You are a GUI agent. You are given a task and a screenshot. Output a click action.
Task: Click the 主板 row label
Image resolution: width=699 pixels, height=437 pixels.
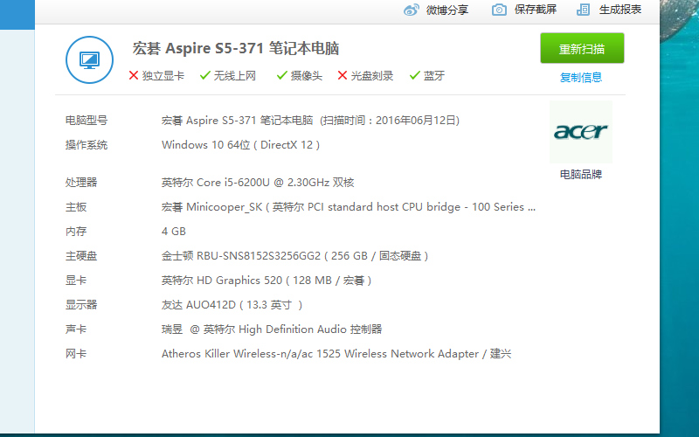click(76, 207)
